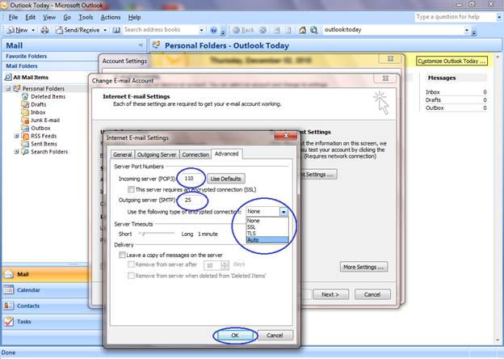Click the blue Help icon in toolbar
This screenshot has width=504, height=359.
[214, 30]
